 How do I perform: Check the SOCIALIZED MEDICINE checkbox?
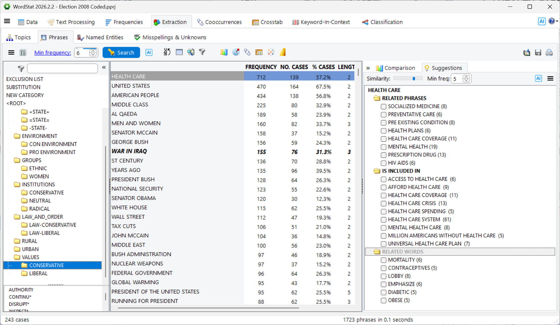(384, 107)
